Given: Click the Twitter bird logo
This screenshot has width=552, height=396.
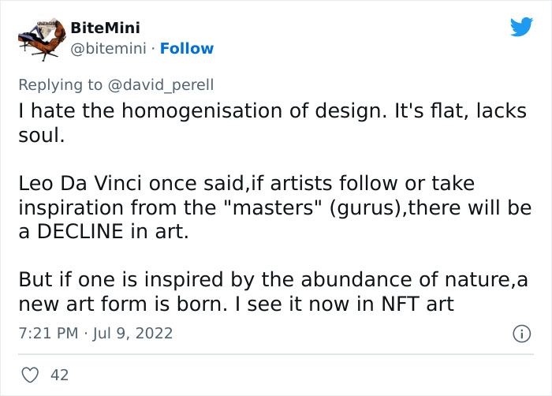Looking at the screenshot, I should tap(521, 28).
